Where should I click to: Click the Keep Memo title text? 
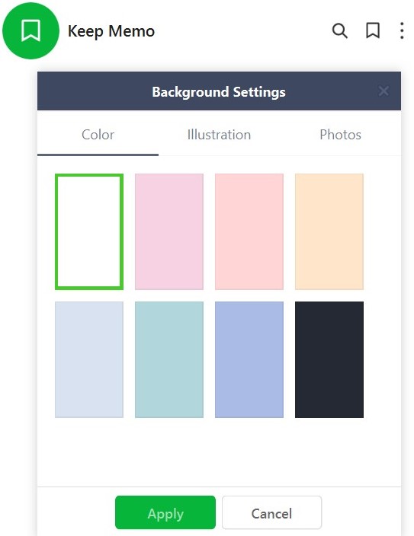point(111,31)
